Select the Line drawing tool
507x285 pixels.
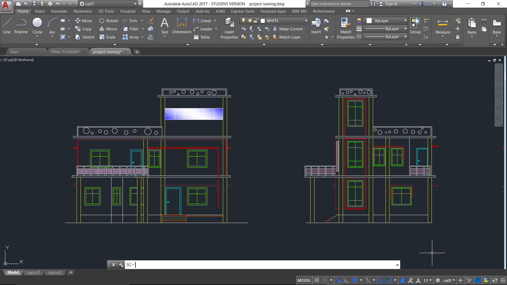(7, 26)
